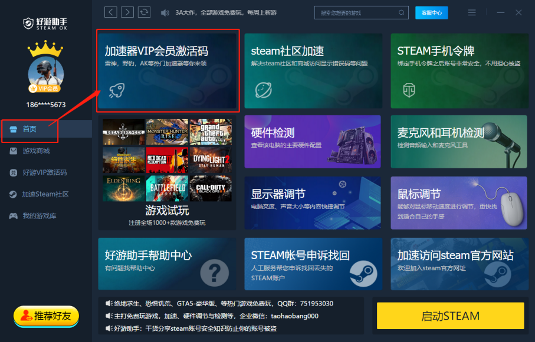Click the 推荐好友 button
The width and height of the screenshot is (535, 342).
46,316
